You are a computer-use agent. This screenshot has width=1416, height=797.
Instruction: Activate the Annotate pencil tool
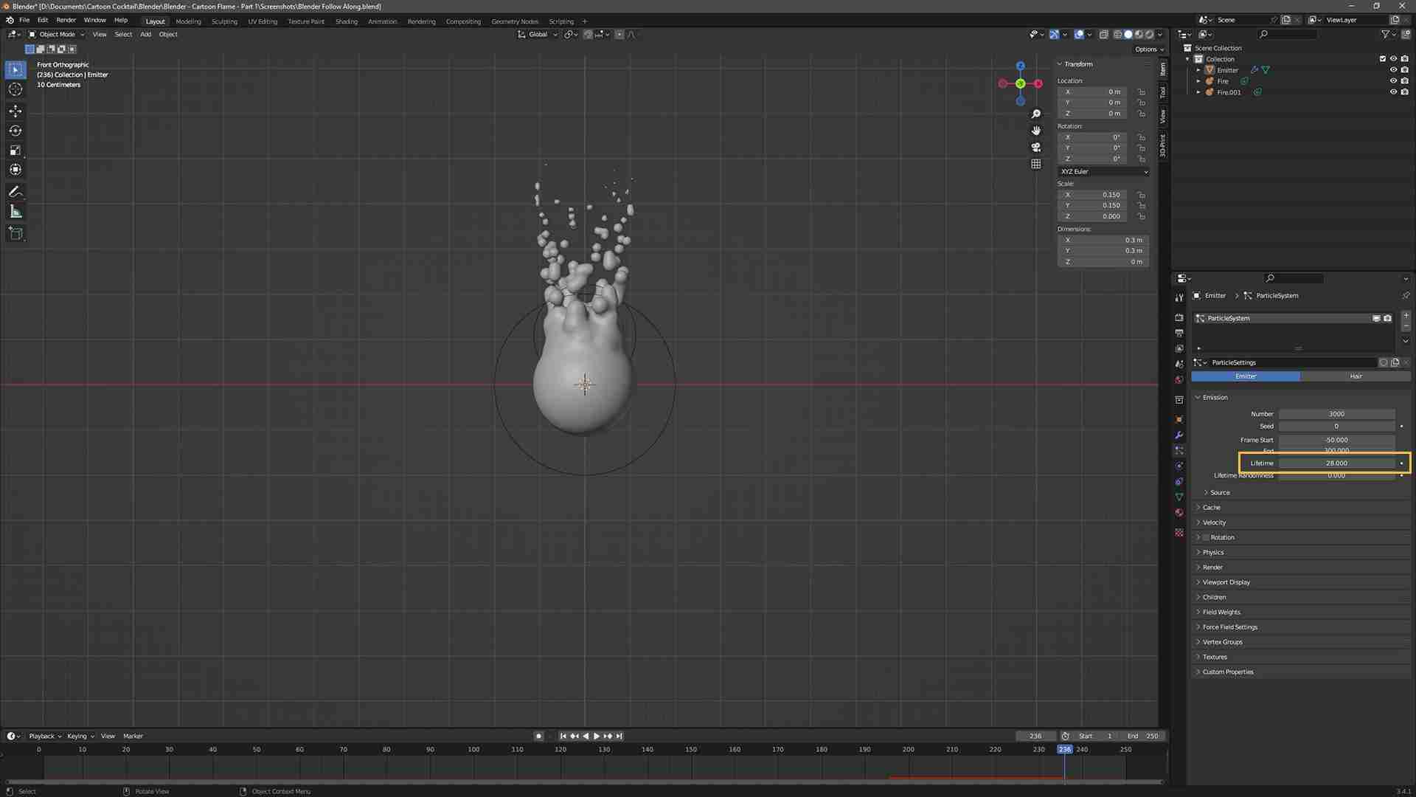15,192
